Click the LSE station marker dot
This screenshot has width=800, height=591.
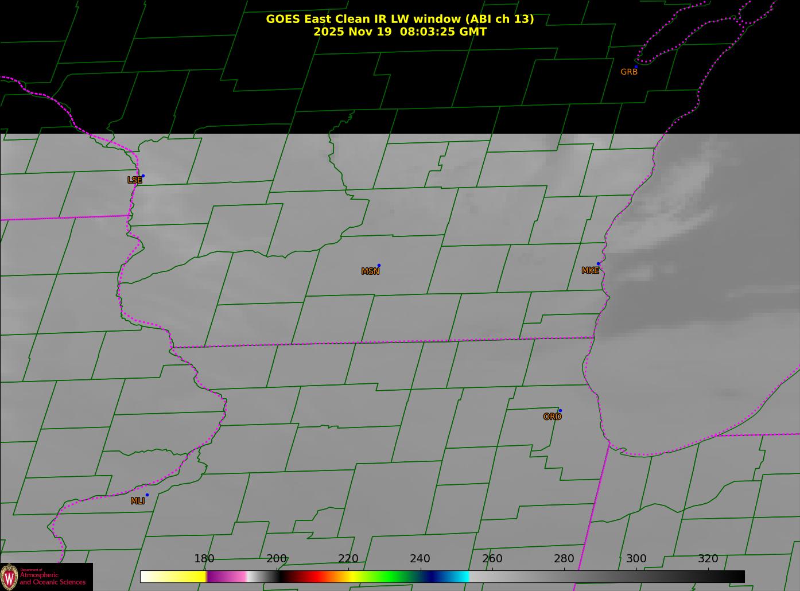[x=143, y=176]
